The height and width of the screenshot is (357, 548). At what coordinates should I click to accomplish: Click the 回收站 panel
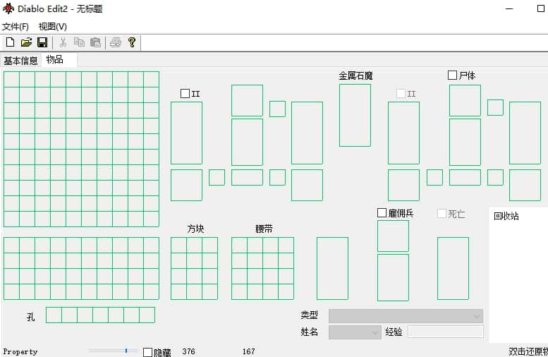tap(518, 274)
